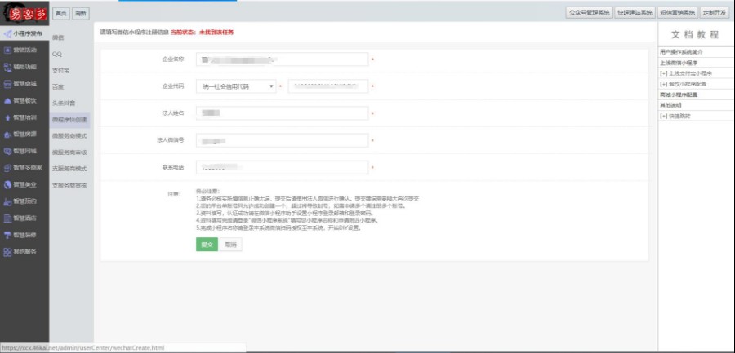Cancel the form with 取消 button
The height and width of the screenshot is (353, 735).
230,245
